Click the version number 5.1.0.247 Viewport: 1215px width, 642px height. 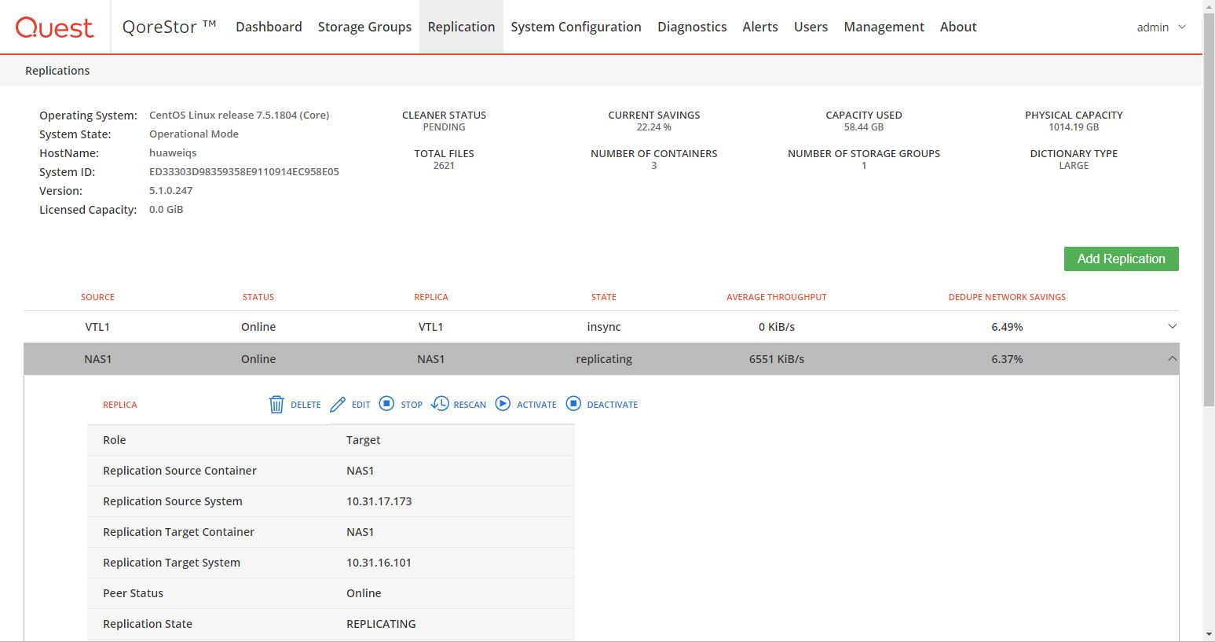pyautogui.click(x=170, y=190)
